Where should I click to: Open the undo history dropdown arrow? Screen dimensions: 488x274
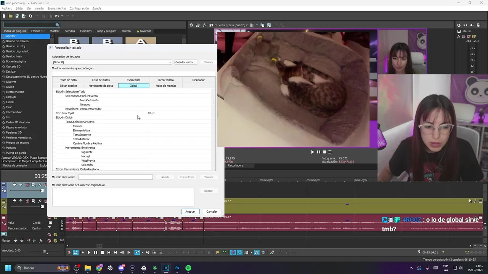pyautogui.click(x=62, y=16)
